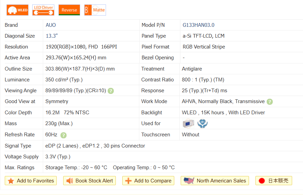Add this panel to Compare
The width and height of the screenshot is (303, 195).
click(148, 181)
